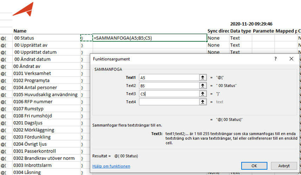This screenshot has width=301, height=175.
Task: Select the '0303 Inbrottslarm' cell
Action: pos(46,166)
